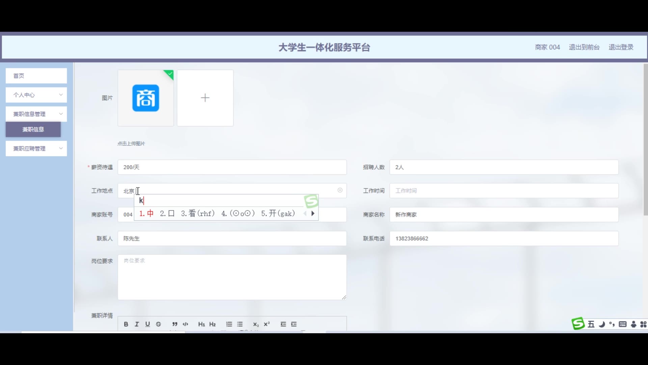The width and height of the screenshot is (648, 365).
Task: Toggle strikethrough formatting in the editor
Action: click(x=158, y=324)
